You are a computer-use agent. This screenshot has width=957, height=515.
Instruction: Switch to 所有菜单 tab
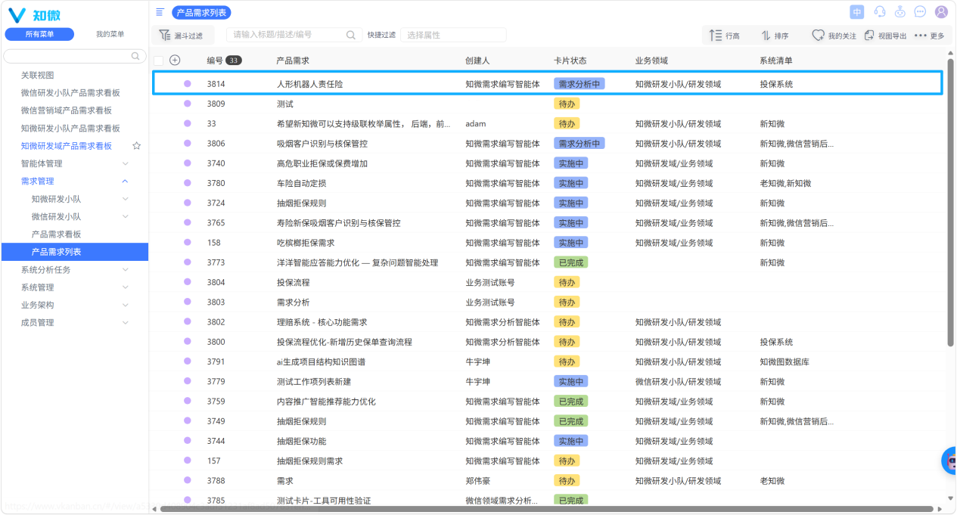[39, 34]
